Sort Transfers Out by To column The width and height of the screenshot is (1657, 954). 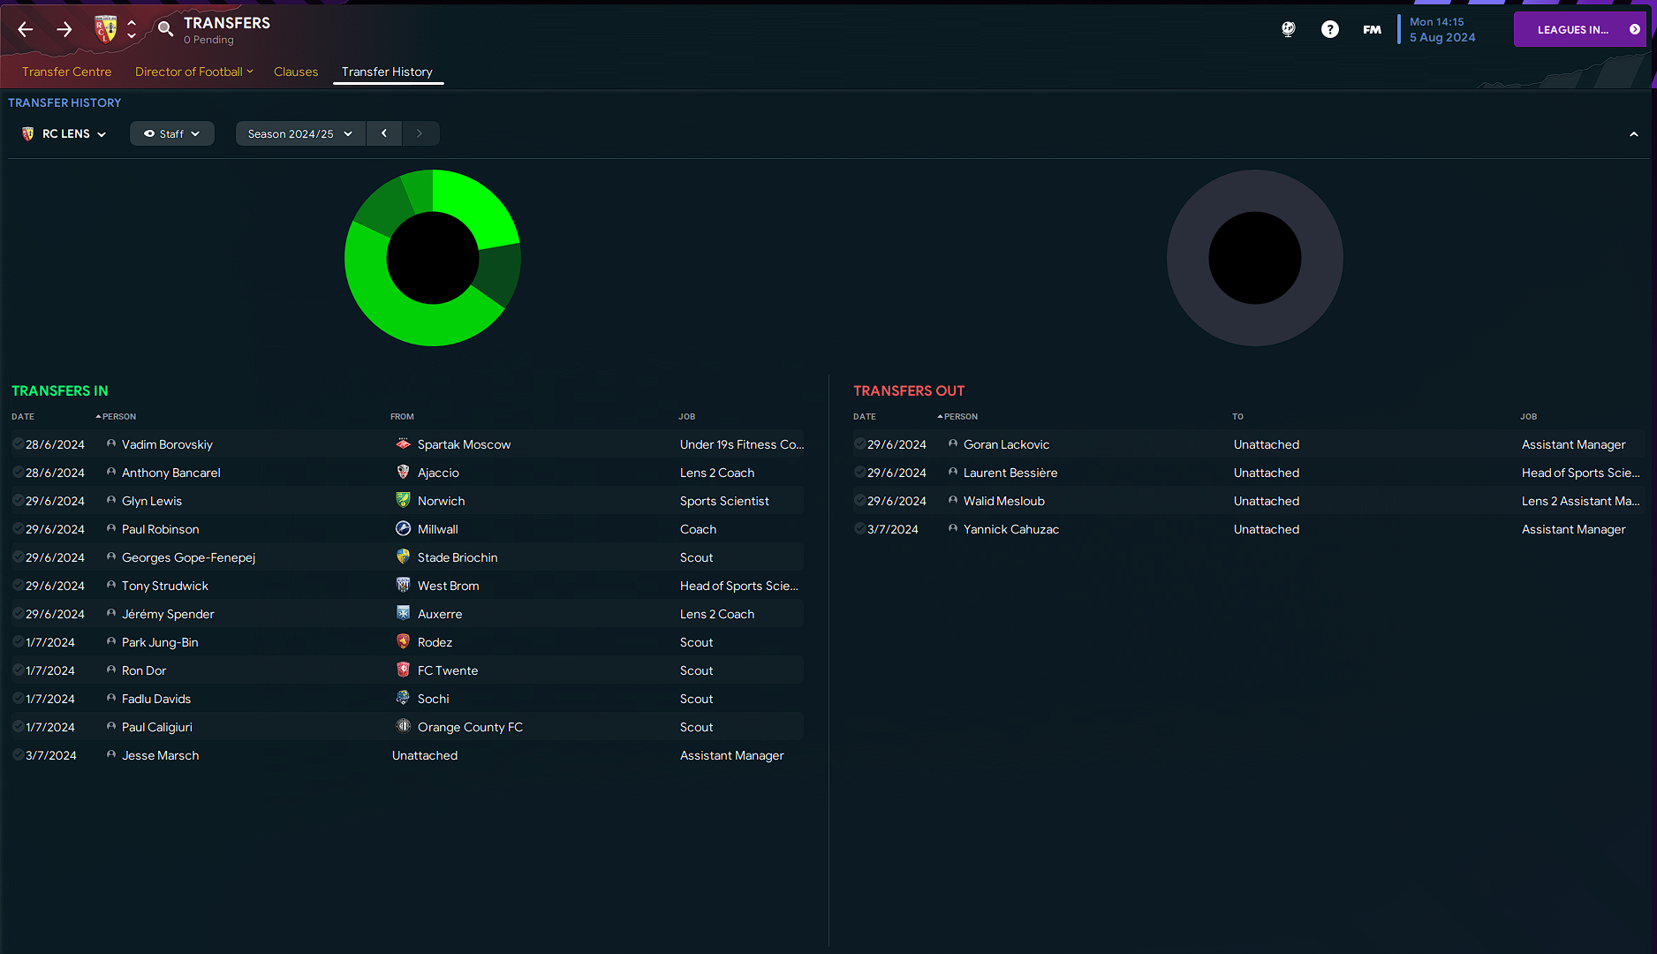1237,416
